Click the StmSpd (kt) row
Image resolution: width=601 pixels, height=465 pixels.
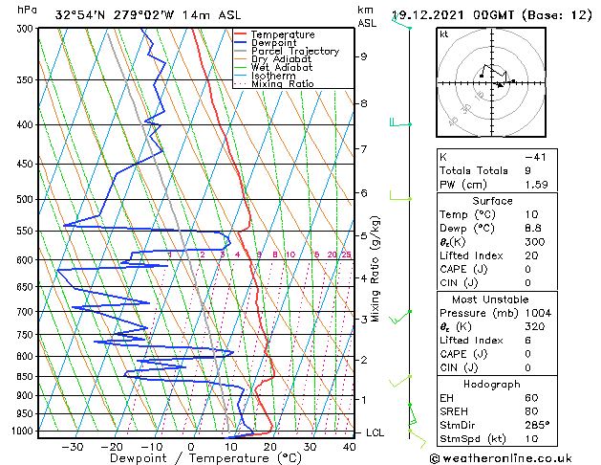(x=497, y=438)
